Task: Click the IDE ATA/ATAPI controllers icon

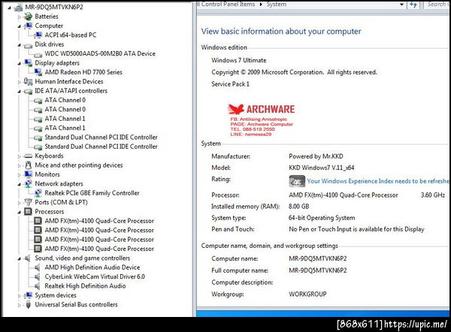Action: [29, 92]
